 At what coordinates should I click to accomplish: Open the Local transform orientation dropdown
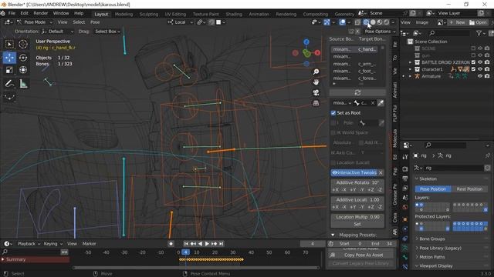tap(181, 22)
